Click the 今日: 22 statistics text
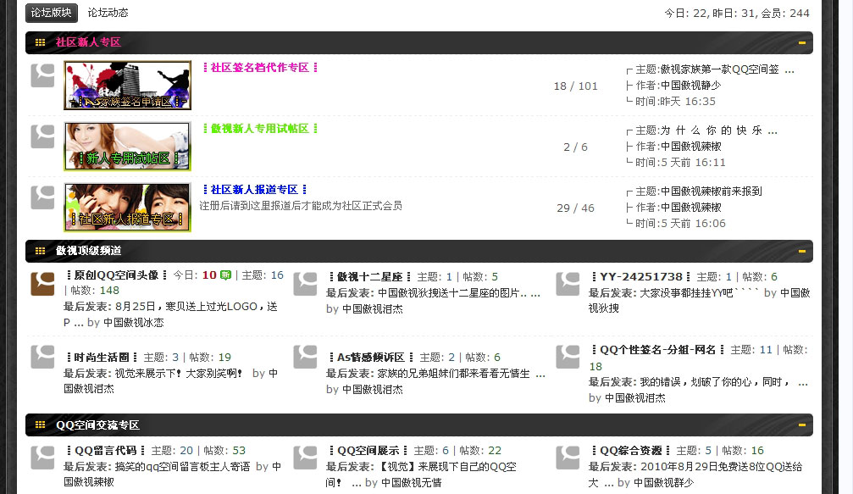Viewport: 853px width, 494px height. [685, 13]
